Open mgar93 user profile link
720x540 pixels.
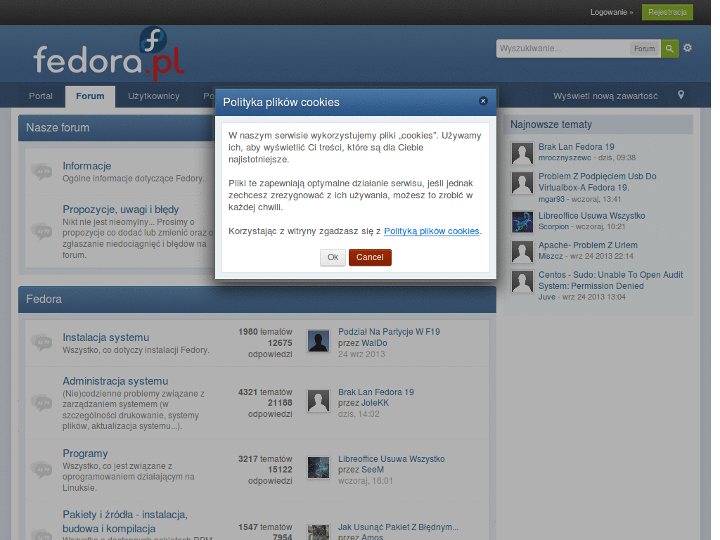pos(551,199)
